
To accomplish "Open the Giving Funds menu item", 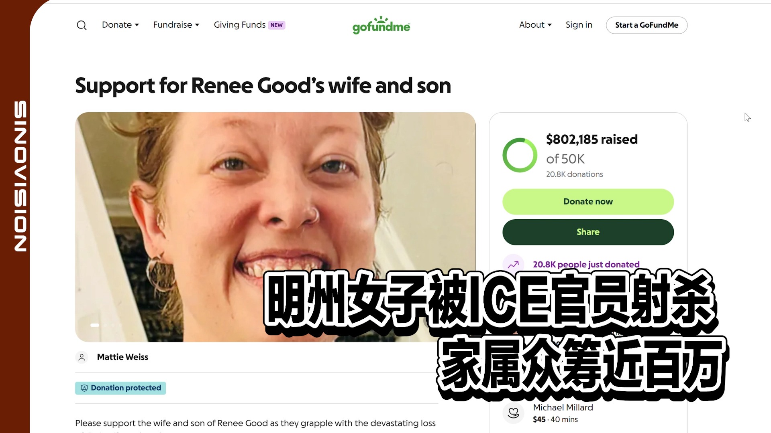I will click(240, 25).
